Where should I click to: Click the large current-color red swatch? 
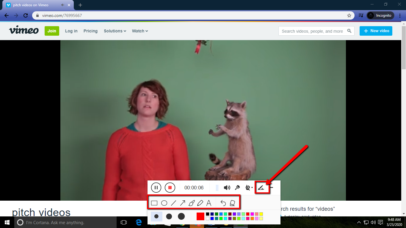click(200, 216)
